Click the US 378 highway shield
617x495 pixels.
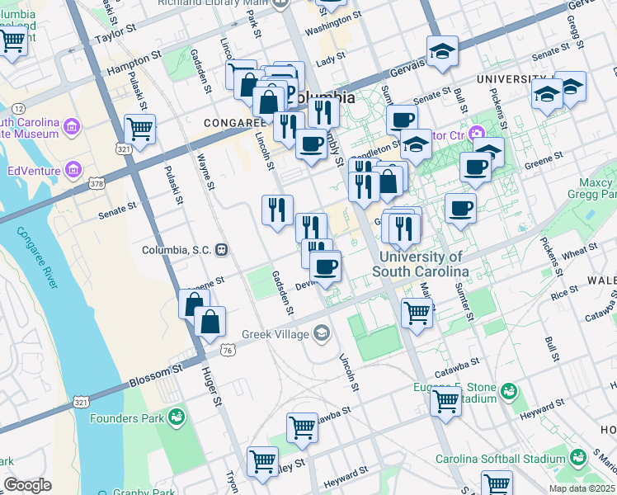click(97, 183)
